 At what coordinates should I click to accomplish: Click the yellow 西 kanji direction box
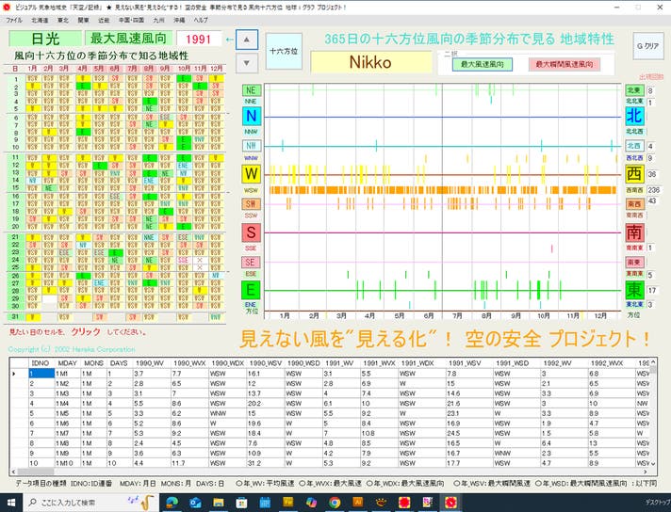[634, 174]
